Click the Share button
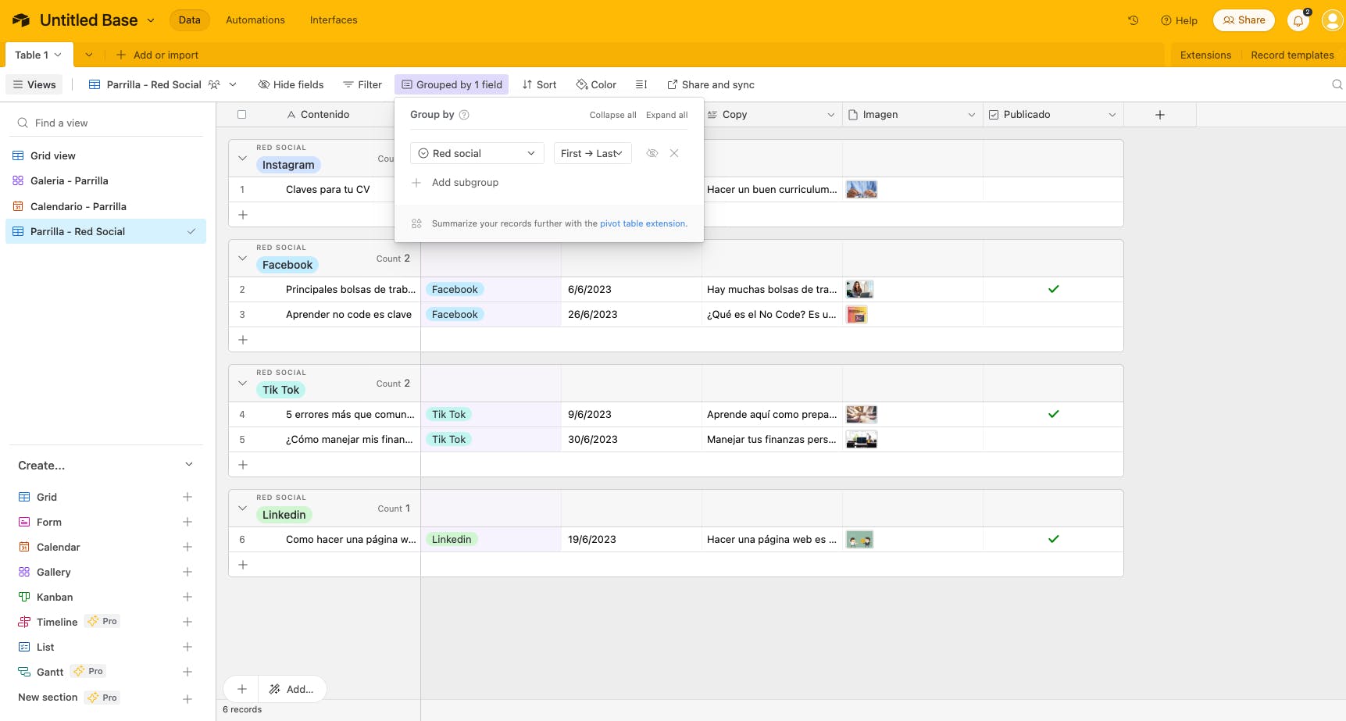Screen dimensions: 1346x721 (1244, 20)
